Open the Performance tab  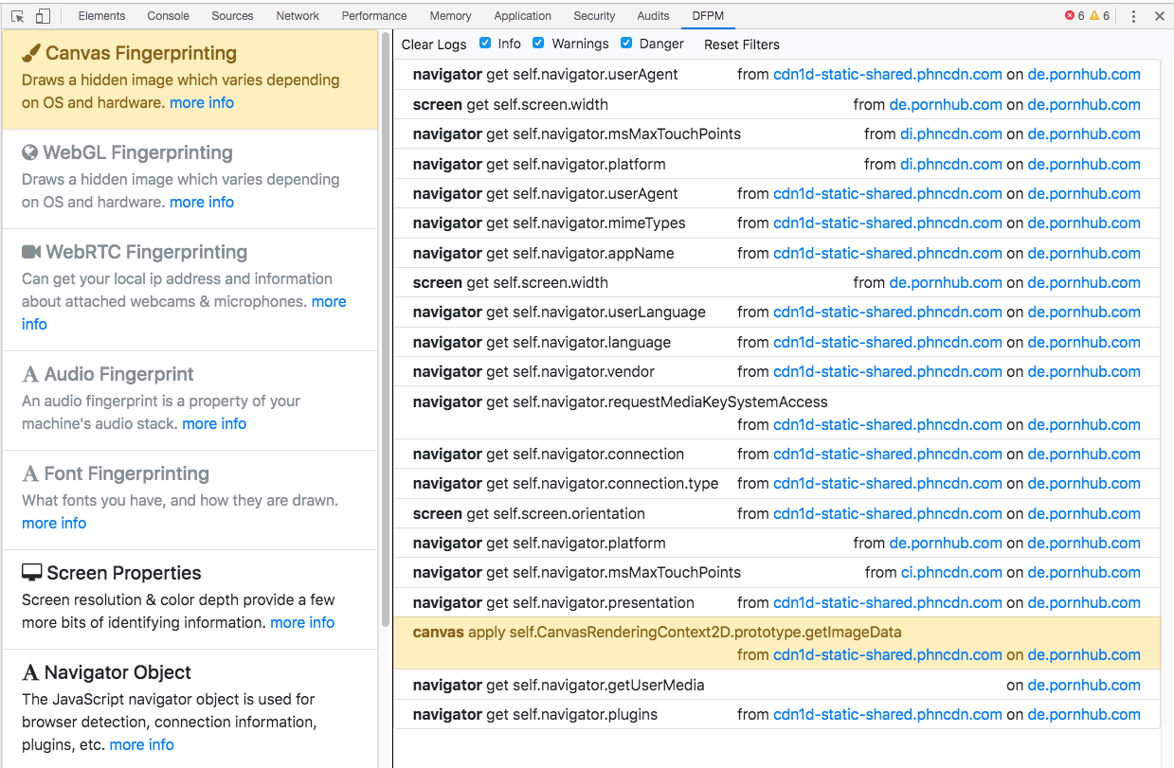click(x=374, y=16)
